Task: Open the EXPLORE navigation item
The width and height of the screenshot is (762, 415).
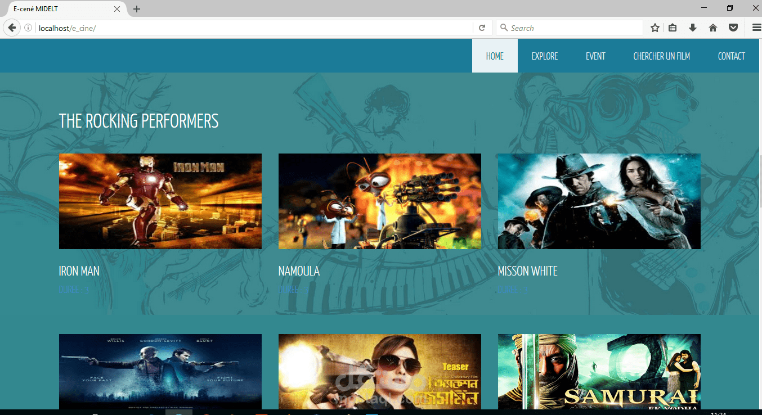Action: [x=545, y=56]
